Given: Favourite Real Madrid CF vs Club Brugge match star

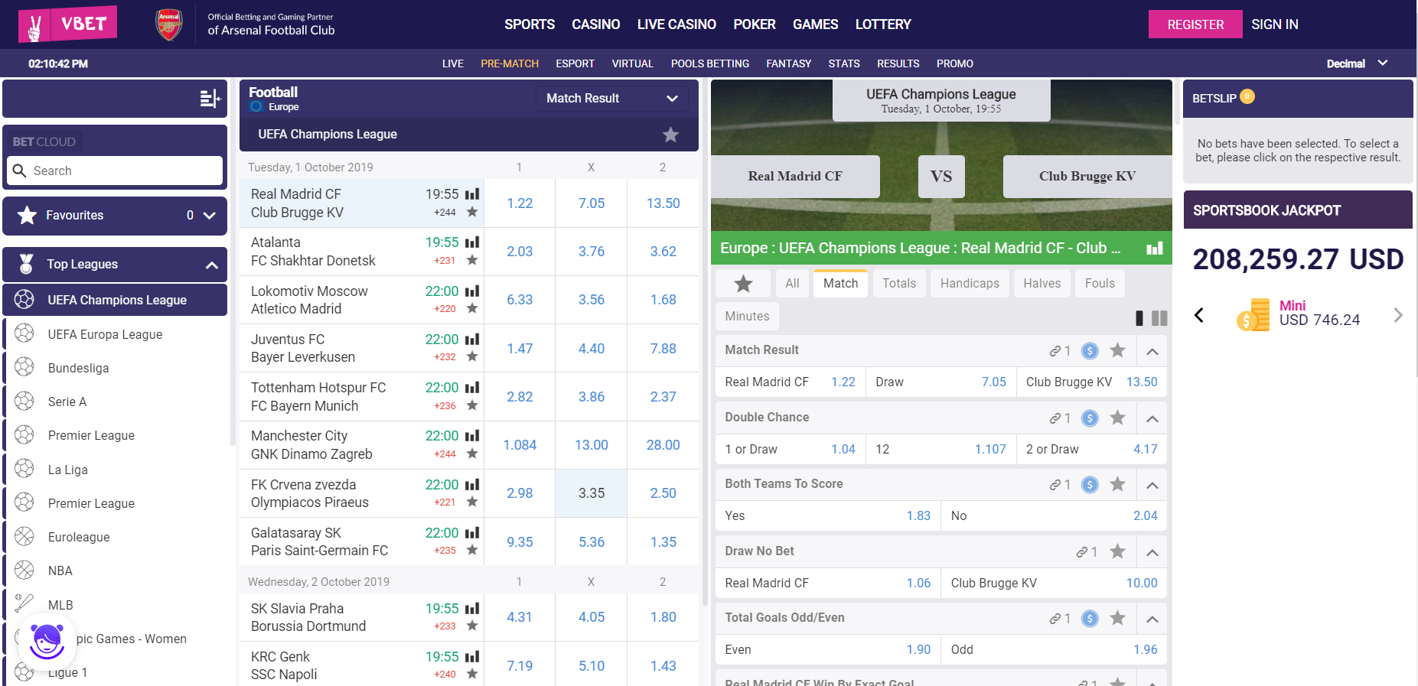Looking at the screenshot, I should 472,212.
